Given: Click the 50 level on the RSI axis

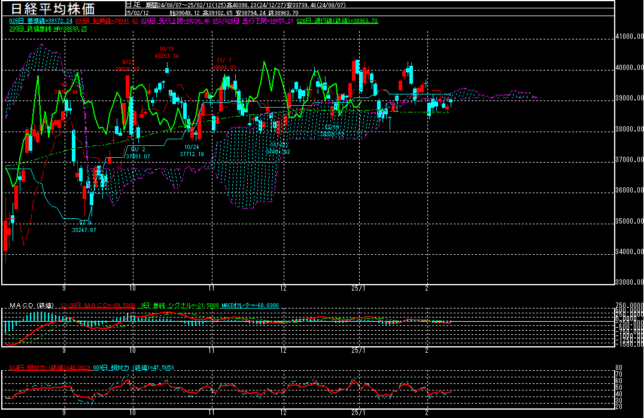Looking at the screenshot, I should (618, 388).
